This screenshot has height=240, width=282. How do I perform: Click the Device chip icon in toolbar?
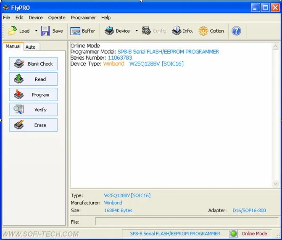click(109, 31)
